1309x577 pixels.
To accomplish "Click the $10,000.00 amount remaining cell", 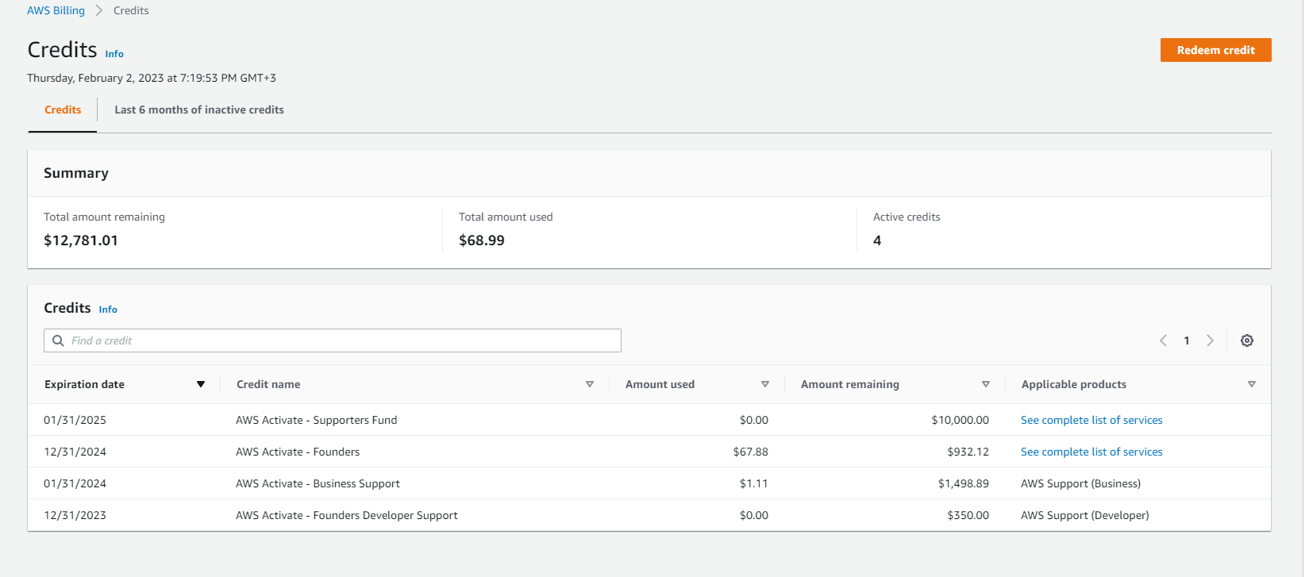I will pos(961,420).
